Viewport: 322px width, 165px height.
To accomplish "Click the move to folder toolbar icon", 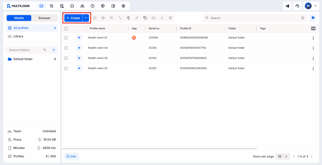I will pyautogui.click(x=153, y=18).
